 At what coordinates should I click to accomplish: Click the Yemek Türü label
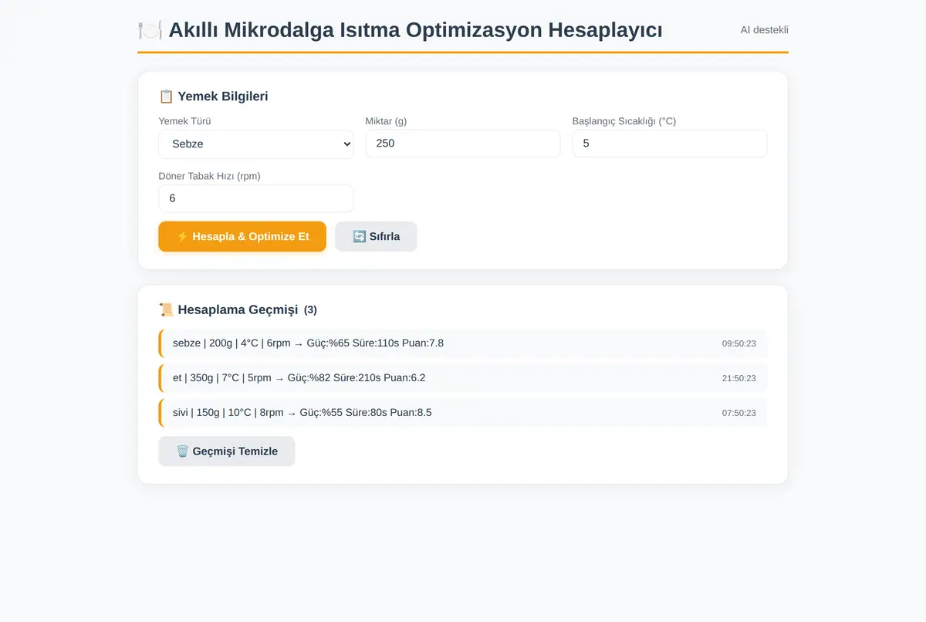click(x=184, y=121)
